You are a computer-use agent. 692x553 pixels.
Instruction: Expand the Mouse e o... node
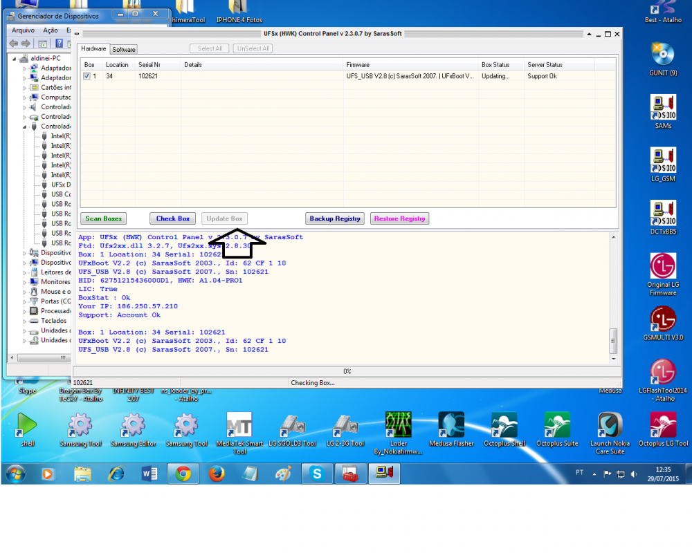coord(25,292)
